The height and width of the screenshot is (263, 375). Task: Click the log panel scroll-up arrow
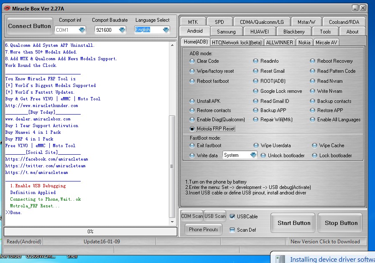click(x=172, y=45)
